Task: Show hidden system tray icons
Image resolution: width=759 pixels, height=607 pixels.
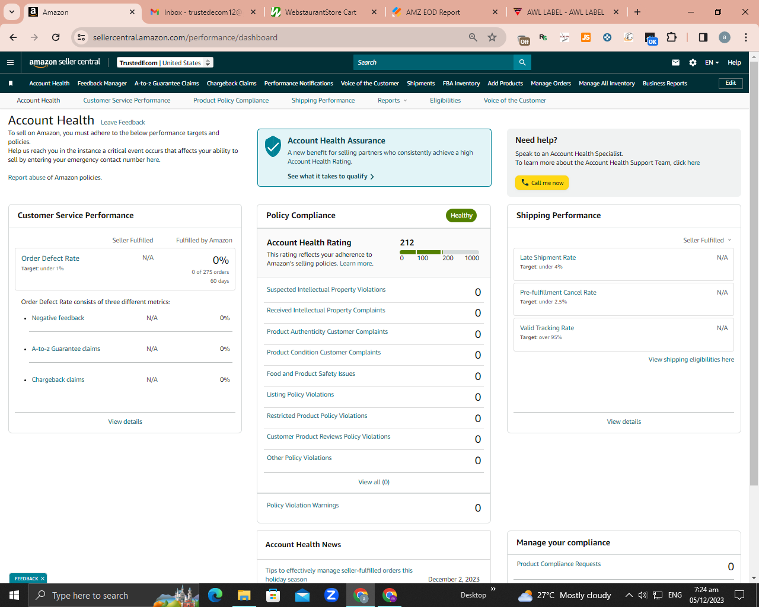Action: click(629, 595)
